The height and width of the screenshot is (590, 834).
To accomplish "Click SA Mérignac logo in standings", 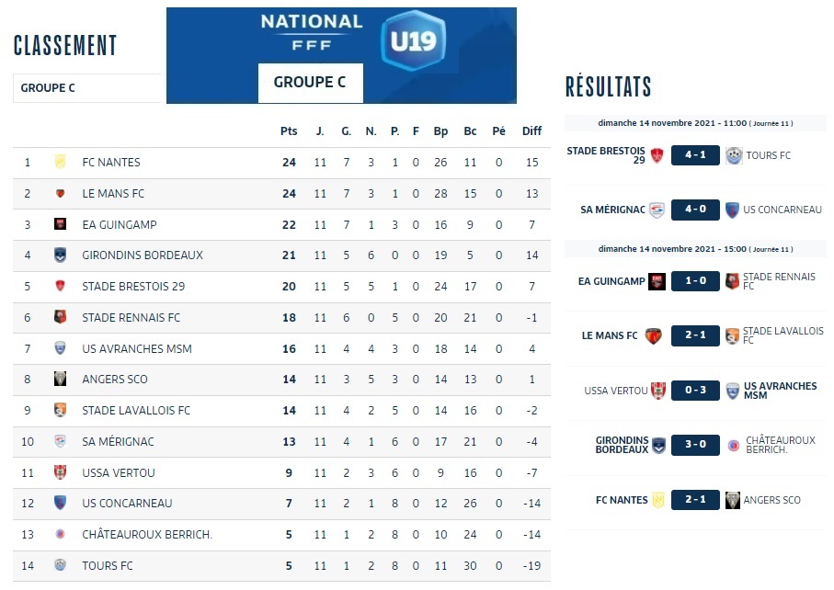I will click(61, 441).
